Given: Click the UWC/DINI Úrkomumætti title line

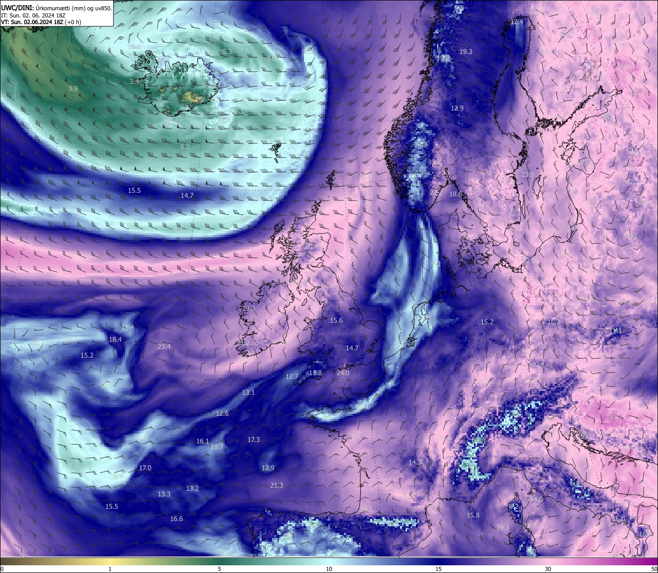Looking at the screenshot, I should [x=57, y=8].
